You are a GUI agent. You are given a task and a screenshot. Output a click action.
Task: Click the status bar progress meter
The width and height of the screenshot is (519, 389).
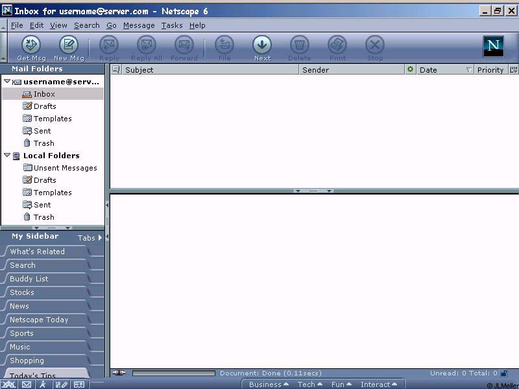(x=174, y=373)
